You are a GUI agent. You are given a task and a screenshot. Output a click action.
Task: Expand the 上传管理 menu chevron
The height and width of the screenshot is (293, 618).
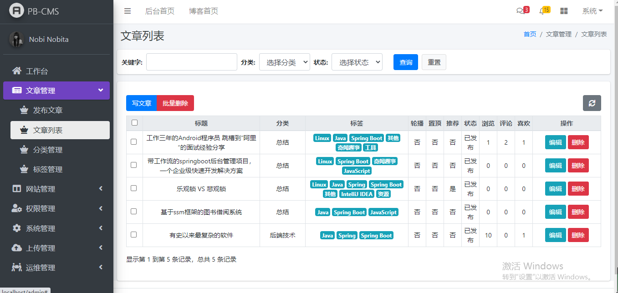101,248
